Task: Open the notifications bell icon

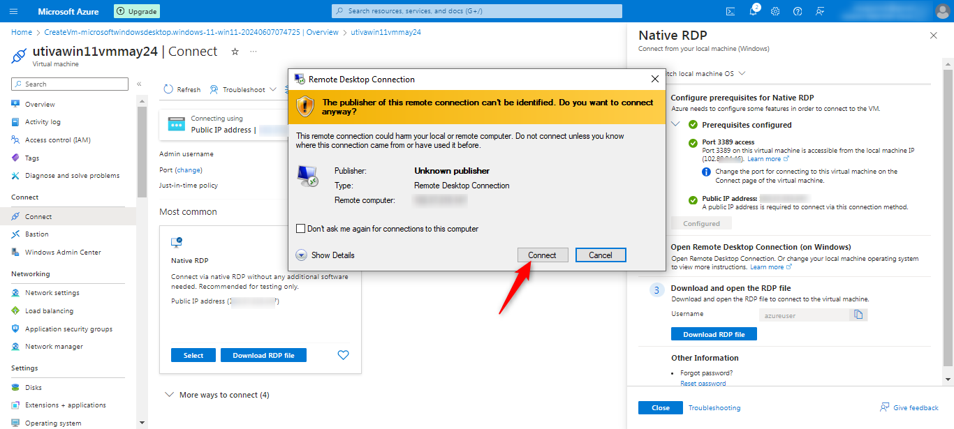Action: pyautogui.click(x=754, y=11)
